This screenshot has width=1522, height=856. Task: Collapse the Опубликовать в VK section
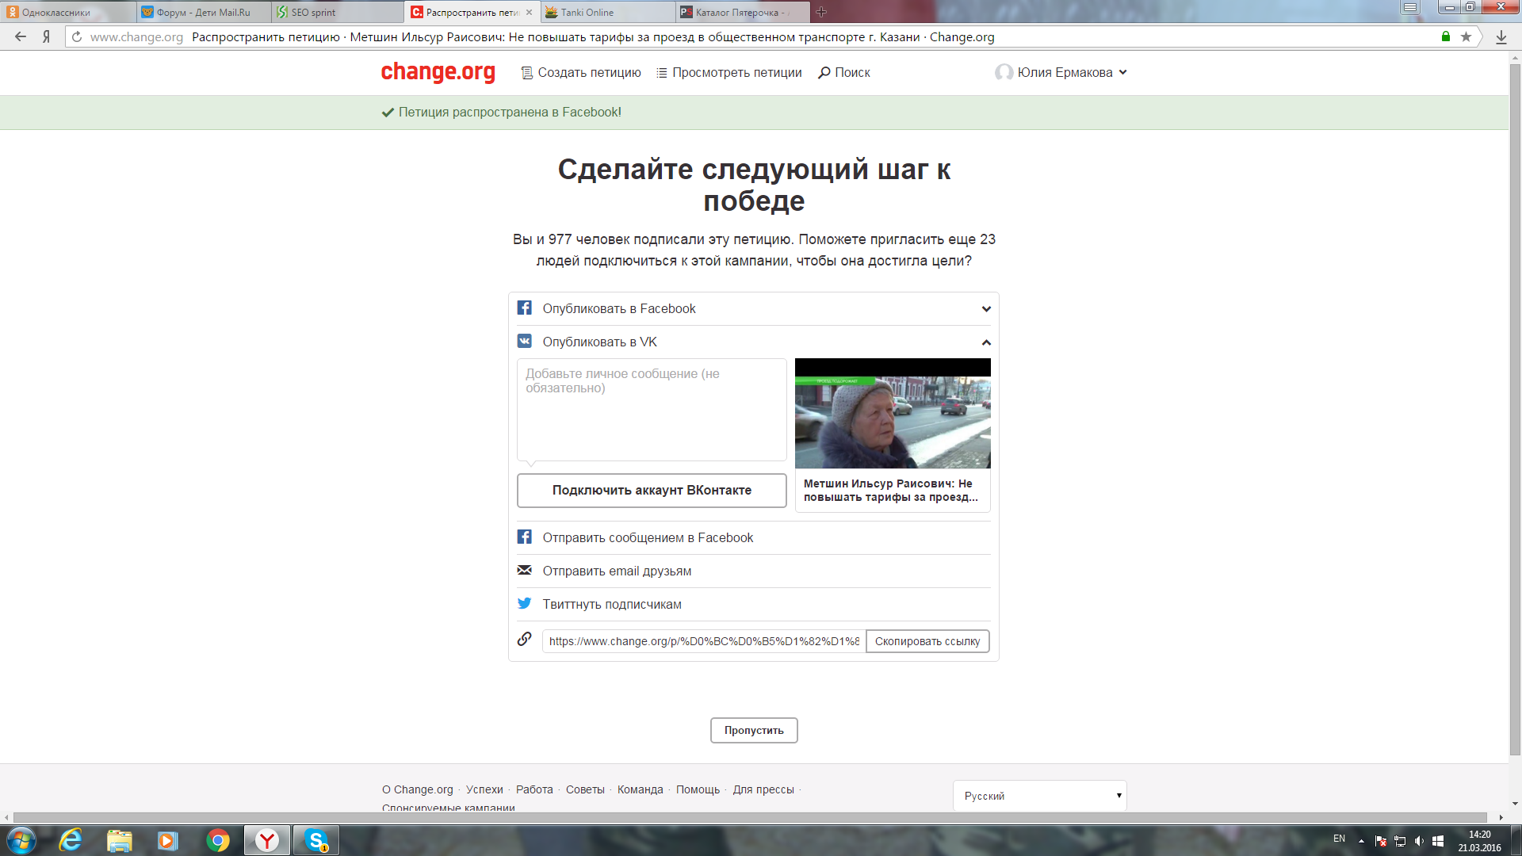pyautogui.click(x=986, y=342)
